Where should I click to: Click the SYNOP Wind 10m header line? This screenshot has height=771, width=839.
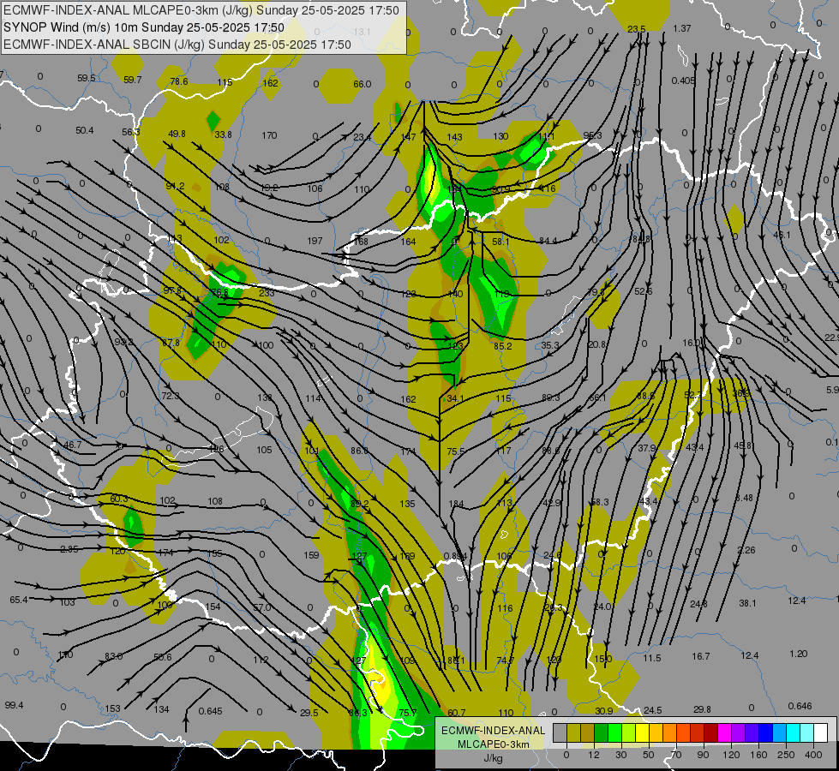coord(143,27)
